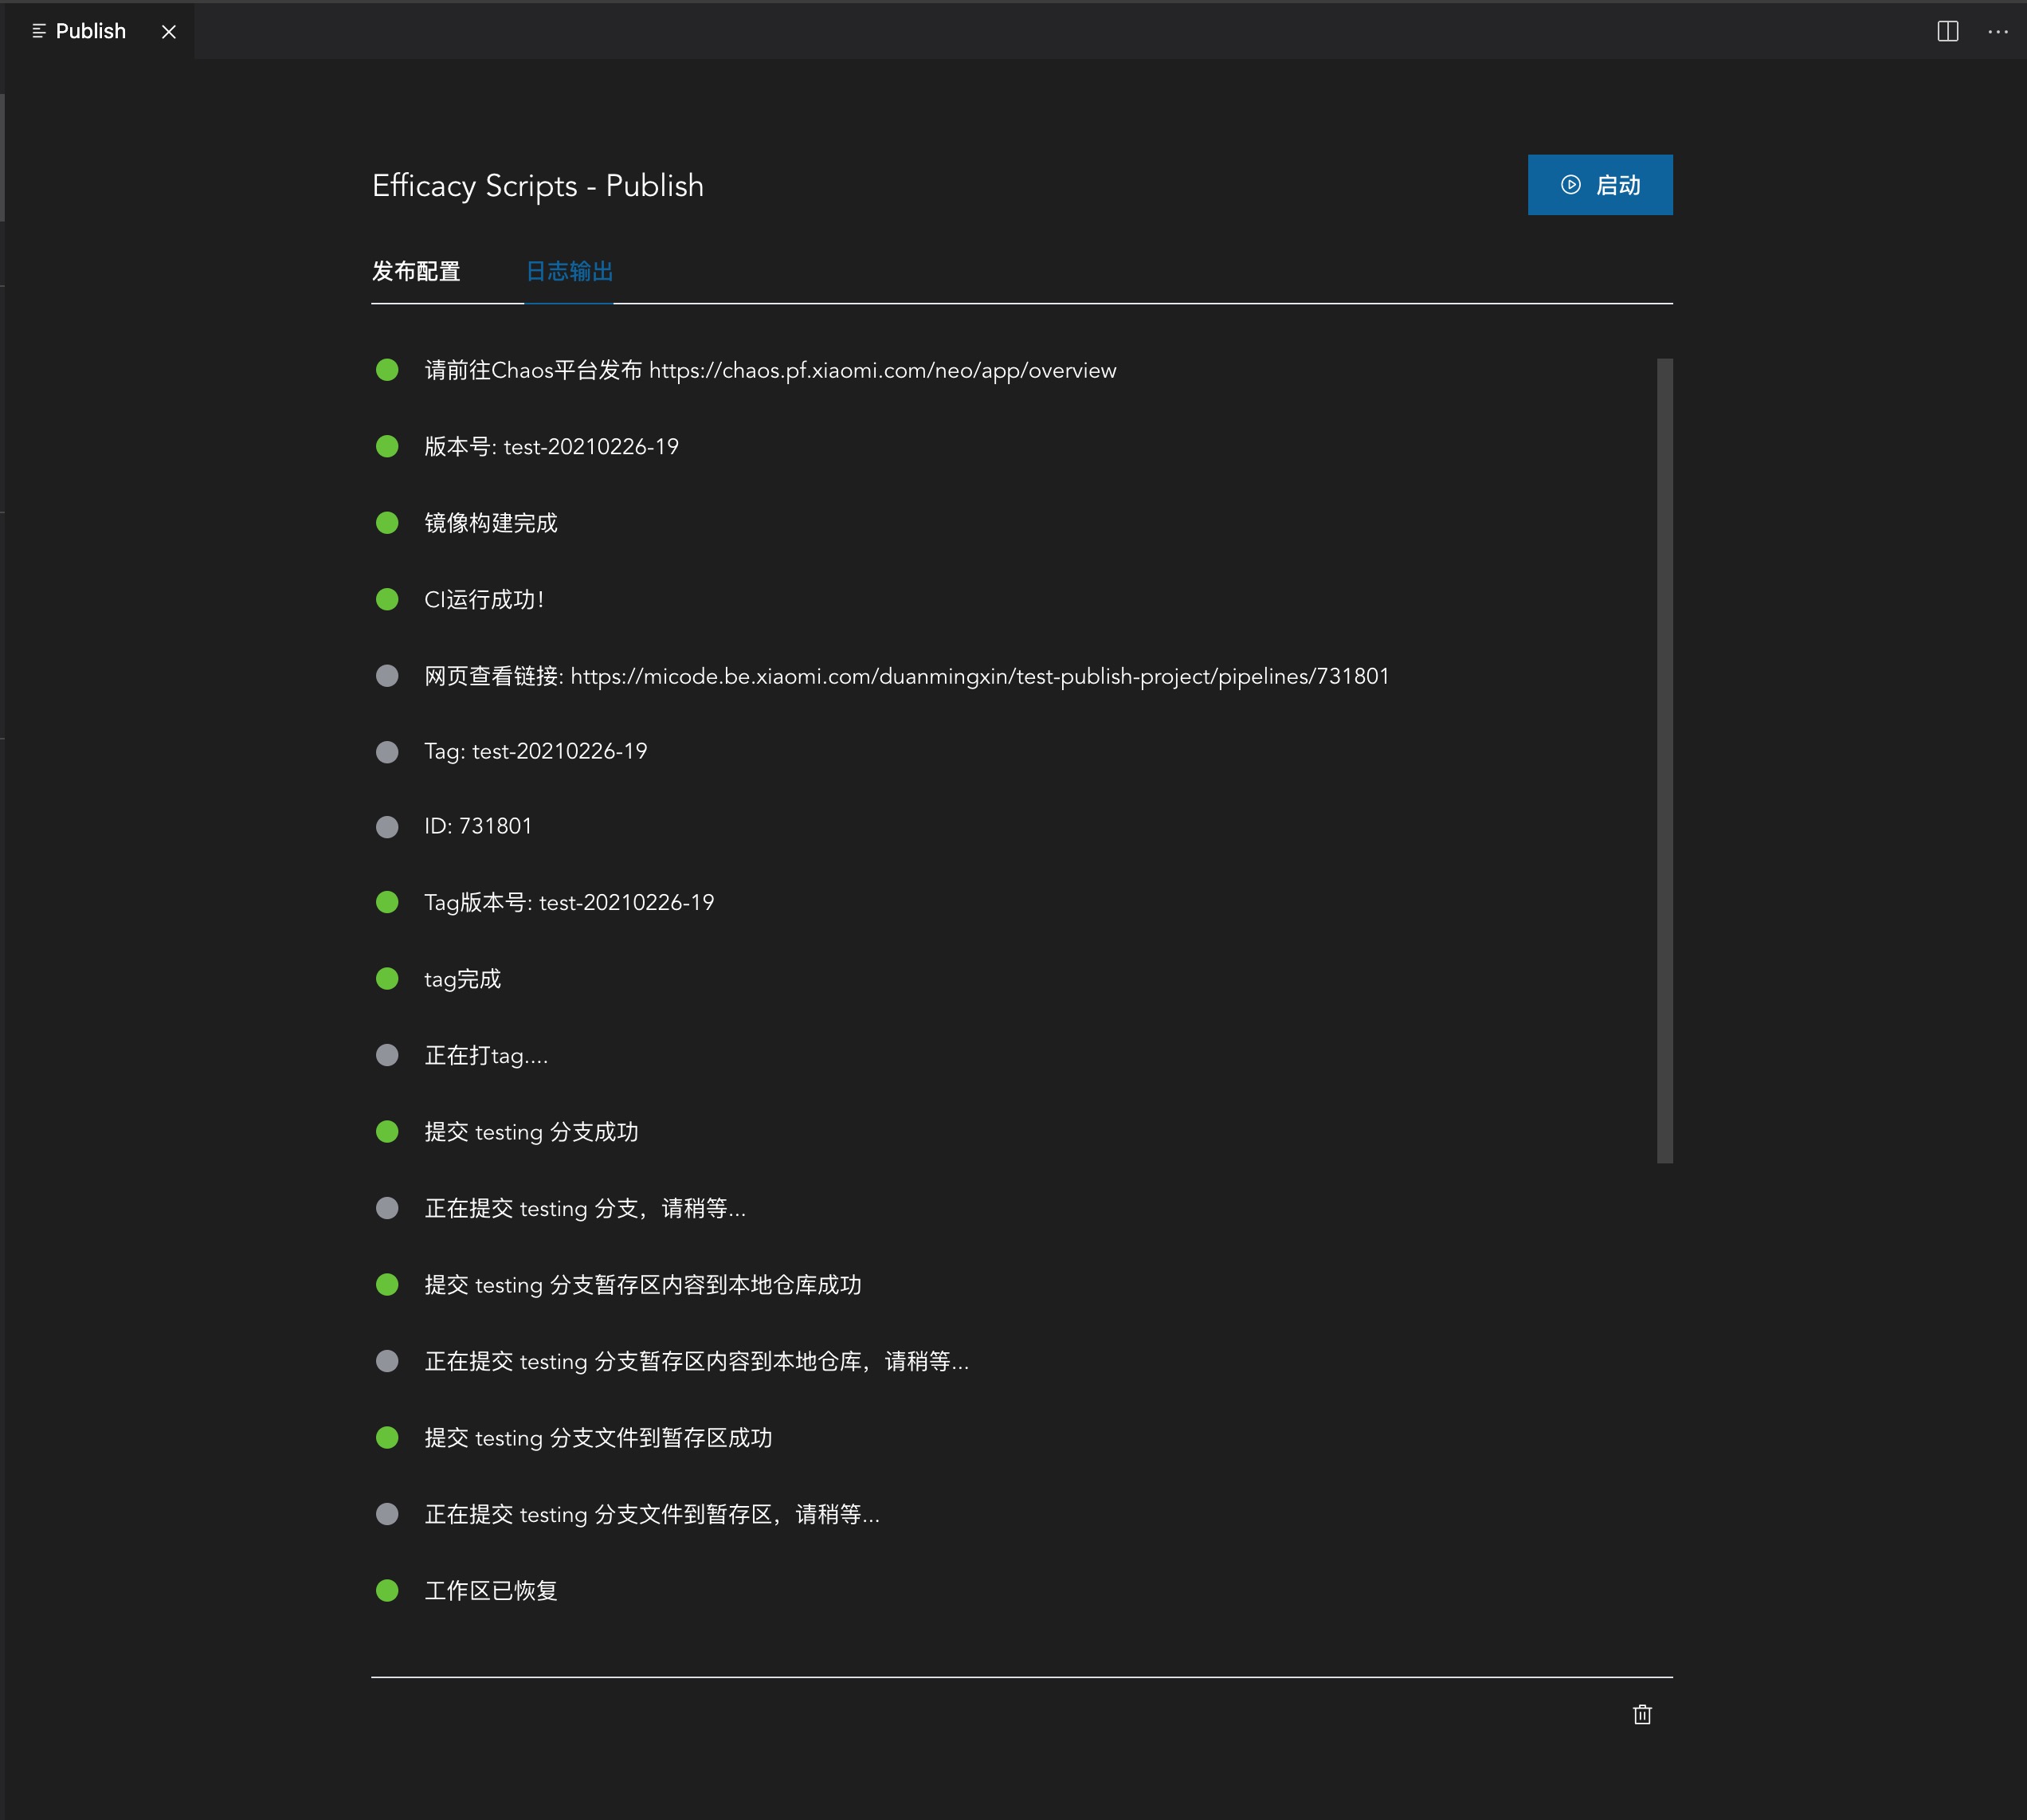
Task: Click the outline icon on the Publish tab
Action: click(39, 31)
